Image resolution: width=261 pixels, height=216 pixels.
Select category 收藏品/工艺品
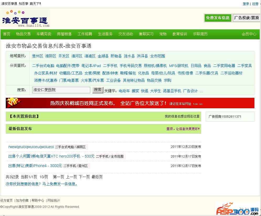(71, 73)
